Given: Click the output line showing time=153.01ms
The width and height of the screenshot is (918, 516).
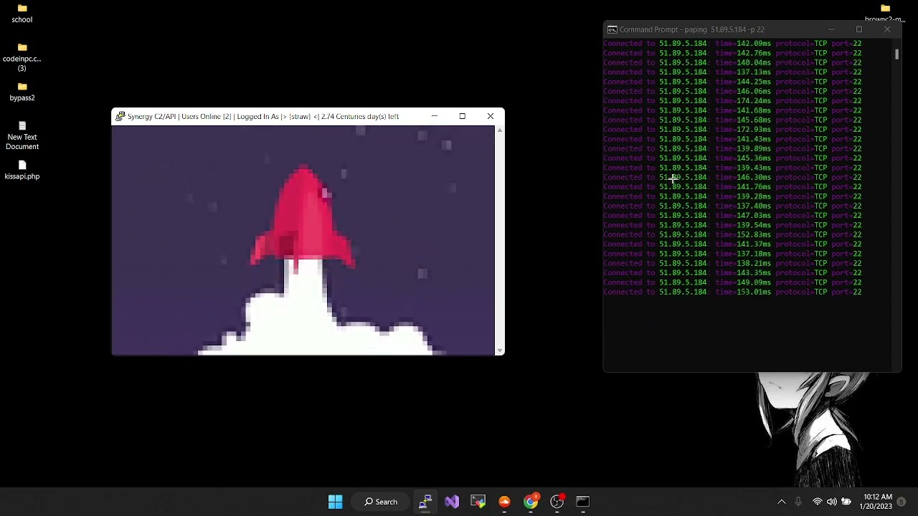Looking at the screenshot, I should pos(732,292).
